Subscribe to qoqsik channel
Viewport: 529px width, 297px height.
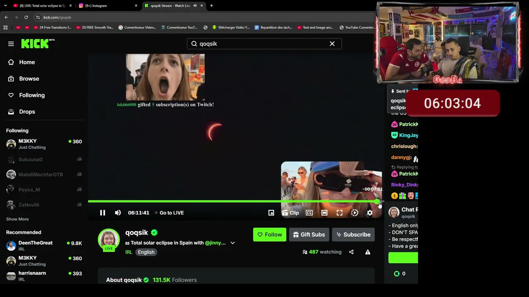tap(353, 235)
